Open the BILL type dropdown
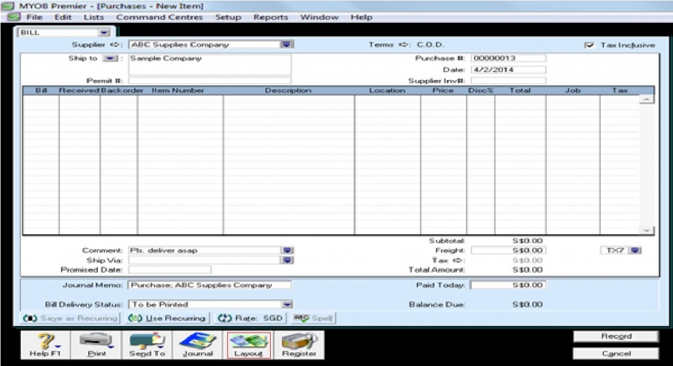673x366 pixels. pyautogui.click(x=104, y=33)
